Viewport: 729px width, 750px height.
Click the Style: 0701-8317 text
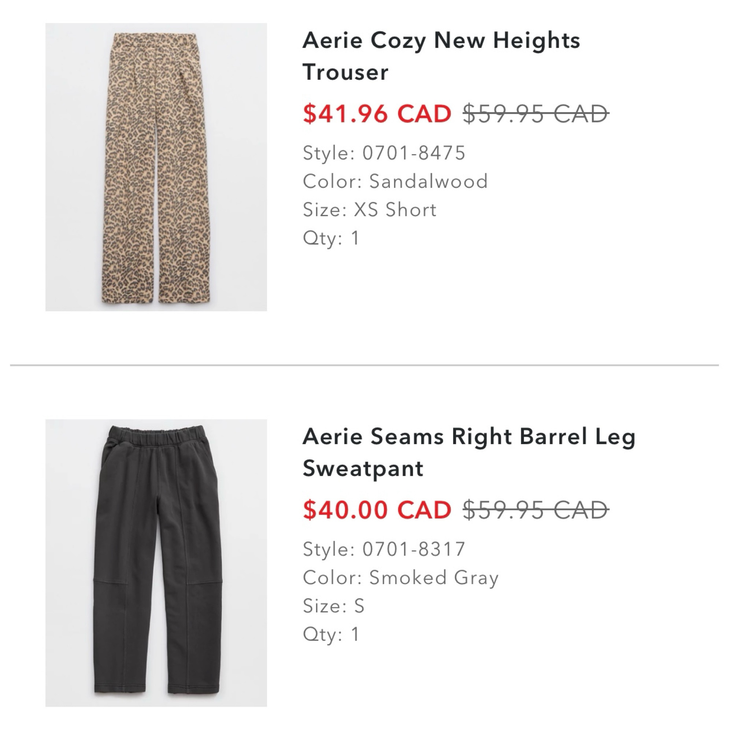pyautogui.click(x=384, y=549)
